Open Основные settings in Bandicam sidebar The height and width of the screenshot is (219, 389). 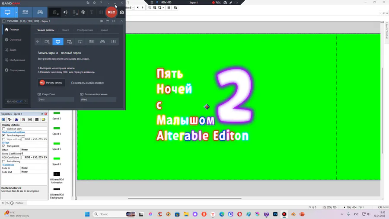click(x=16, y=40)
